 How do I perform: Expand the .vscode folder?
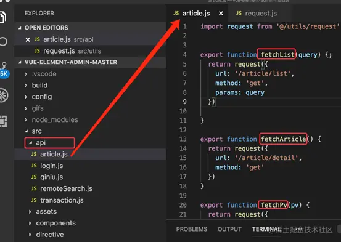[x=26, y=74]
